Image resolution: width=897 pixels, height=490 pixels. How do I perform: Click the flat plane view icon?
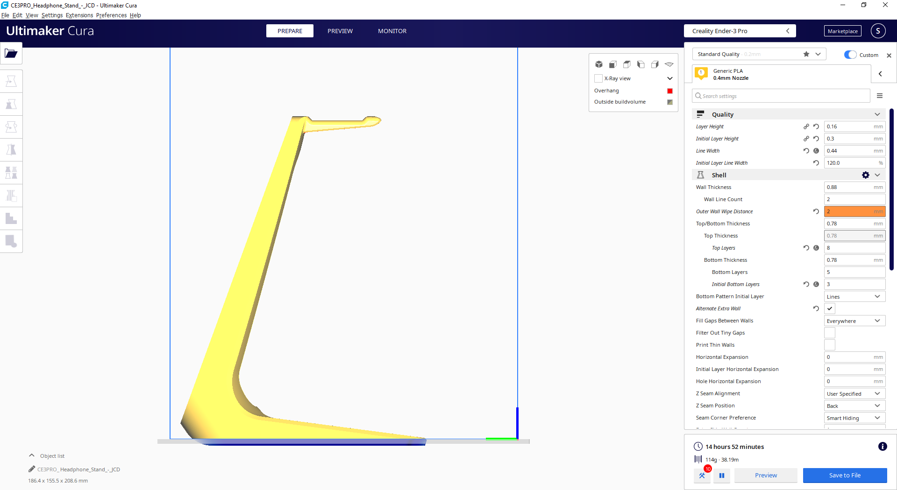coord(669,64)
